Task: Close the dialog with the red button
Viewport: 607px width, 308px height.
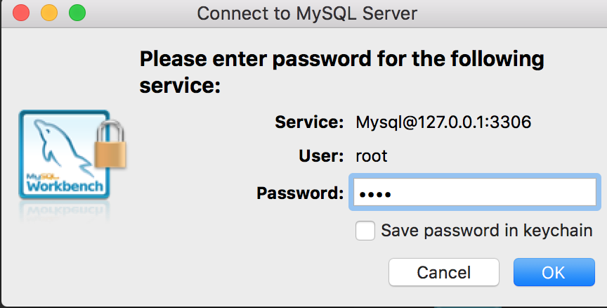Action: pos(21,13)
